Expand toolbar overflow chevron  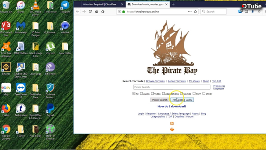(259, 12)
